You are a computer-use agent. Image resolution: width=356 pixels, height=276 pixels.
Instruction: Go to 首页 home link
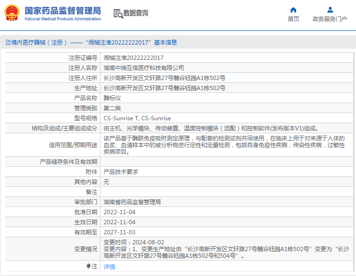[x=293, y=19]
